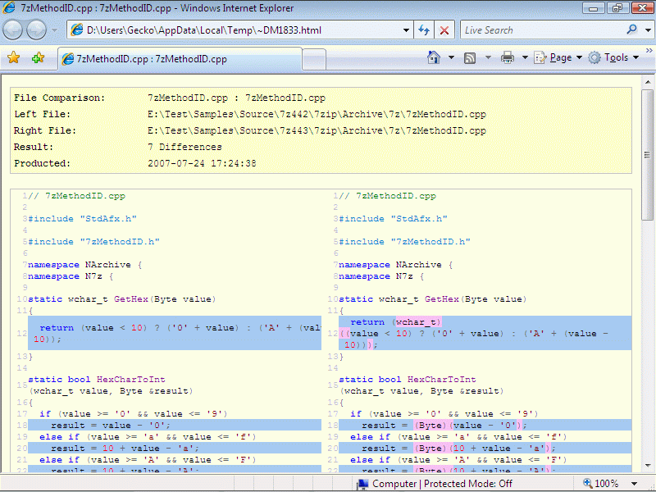The height and width of the screenshot is (492, 656).
Task: Open search provider options dropdown
Action: point(647,30)
